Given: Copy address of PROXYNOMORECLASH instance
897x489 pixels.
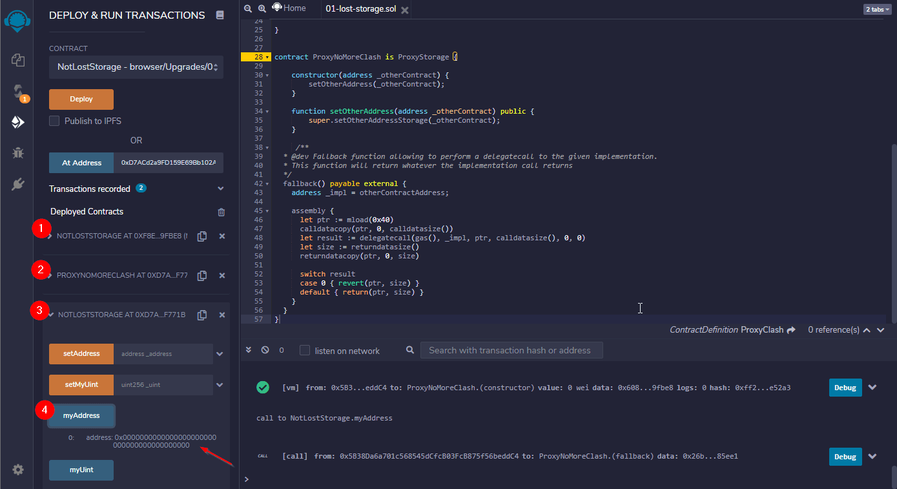Looking at the screenshot, I should pos(202,276).
